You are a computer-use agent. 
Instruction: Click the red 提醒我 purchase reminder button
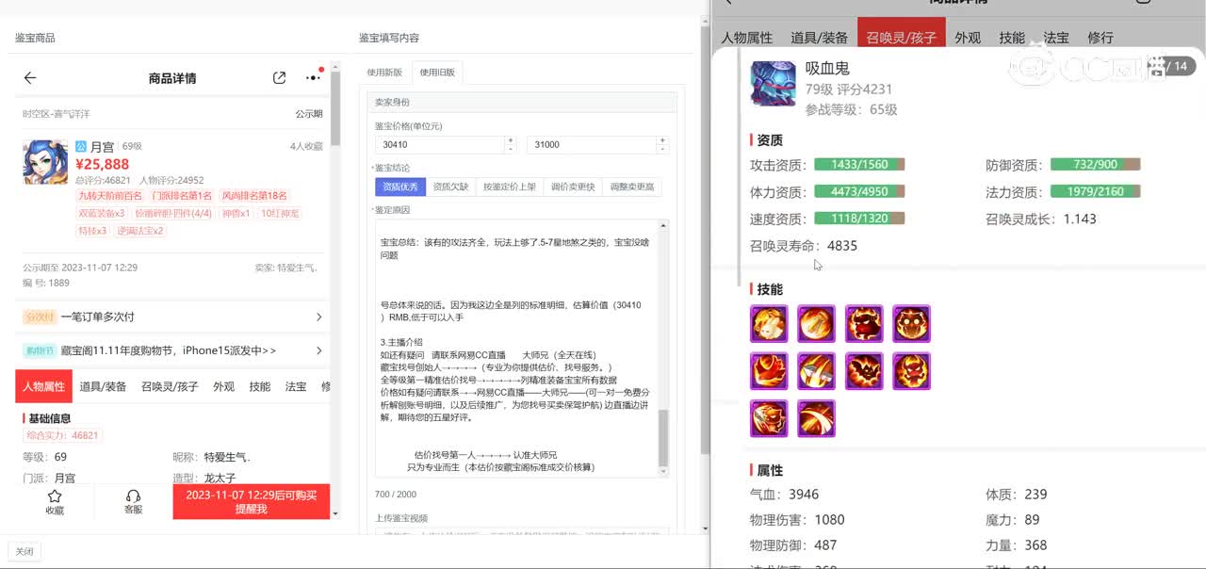[x=252, y=501]
